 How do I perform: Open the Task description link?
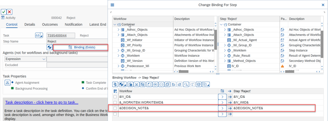(x=42, y=102)
